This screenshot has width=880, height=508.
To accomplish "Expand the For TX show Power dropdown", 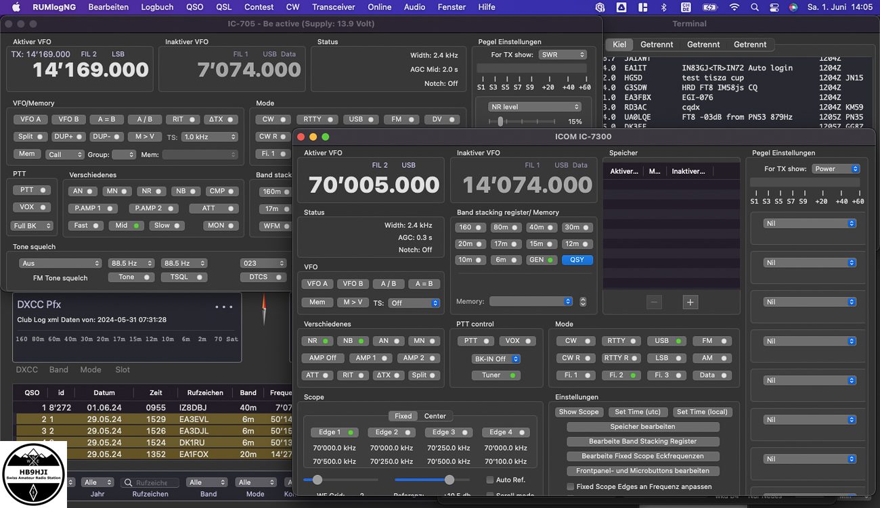I will [x=836, y=169].
